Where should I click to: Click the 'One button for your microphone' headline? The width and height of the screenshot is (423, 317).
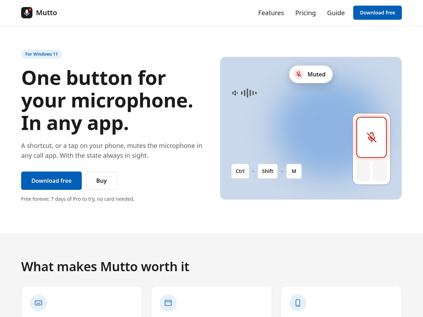coord(107,100)
